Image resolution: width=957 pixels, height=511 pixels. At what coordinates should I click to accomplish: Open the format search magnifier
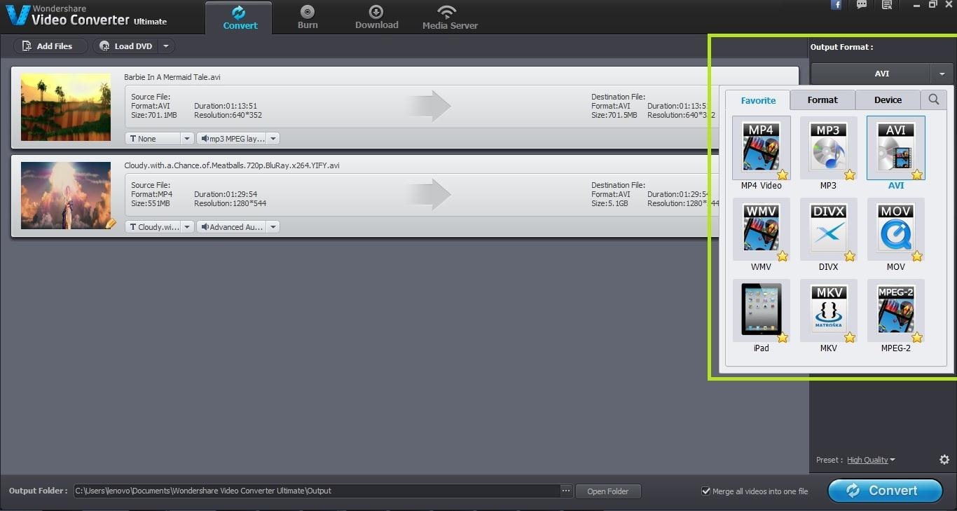coord(934,100)
